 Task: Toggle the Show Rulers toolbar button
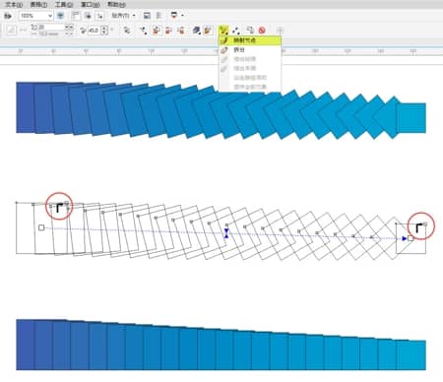coord(76,16)
